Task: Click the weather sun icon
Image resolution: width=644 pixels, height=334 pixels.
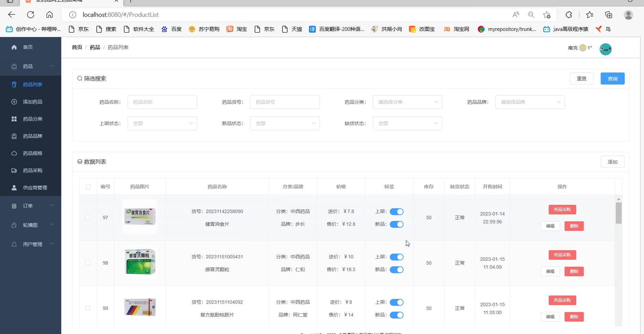Action: pyautogui.click(x=582, y=48)
